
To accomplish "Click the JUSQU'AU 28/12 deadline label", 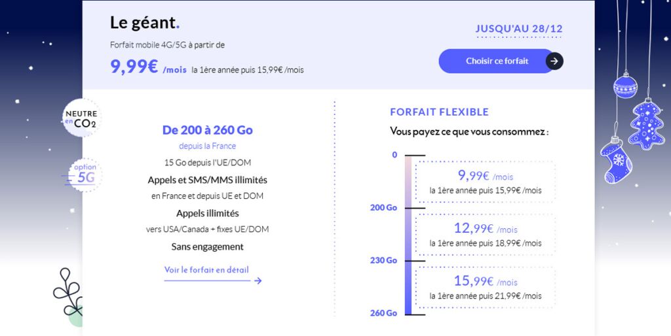I will pyautogui.click(x=519, y=29).
